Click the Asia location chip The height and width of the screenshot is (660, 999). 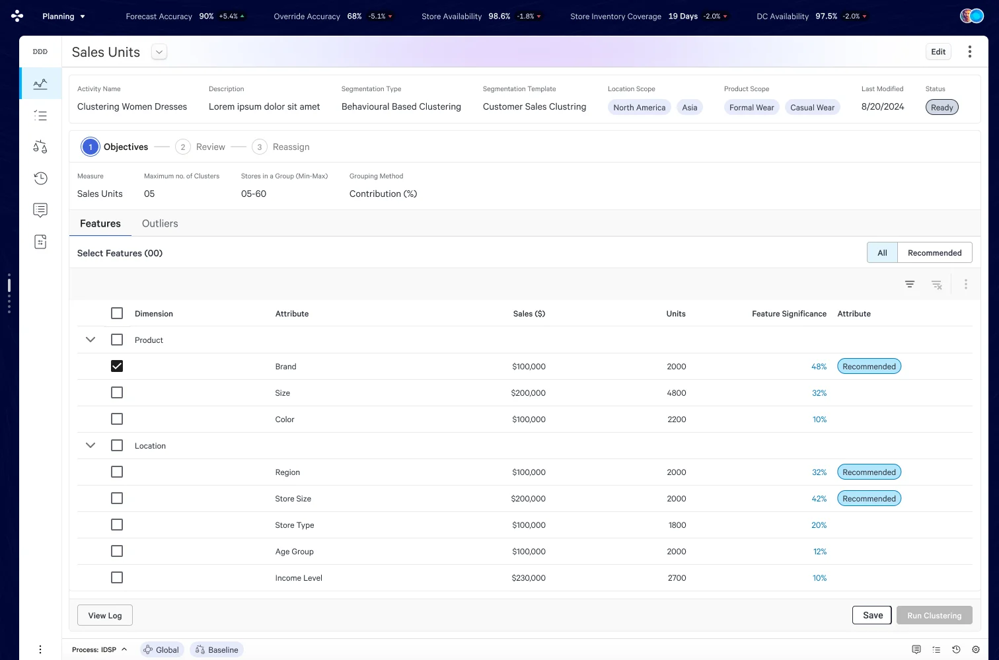click(690, 107)
